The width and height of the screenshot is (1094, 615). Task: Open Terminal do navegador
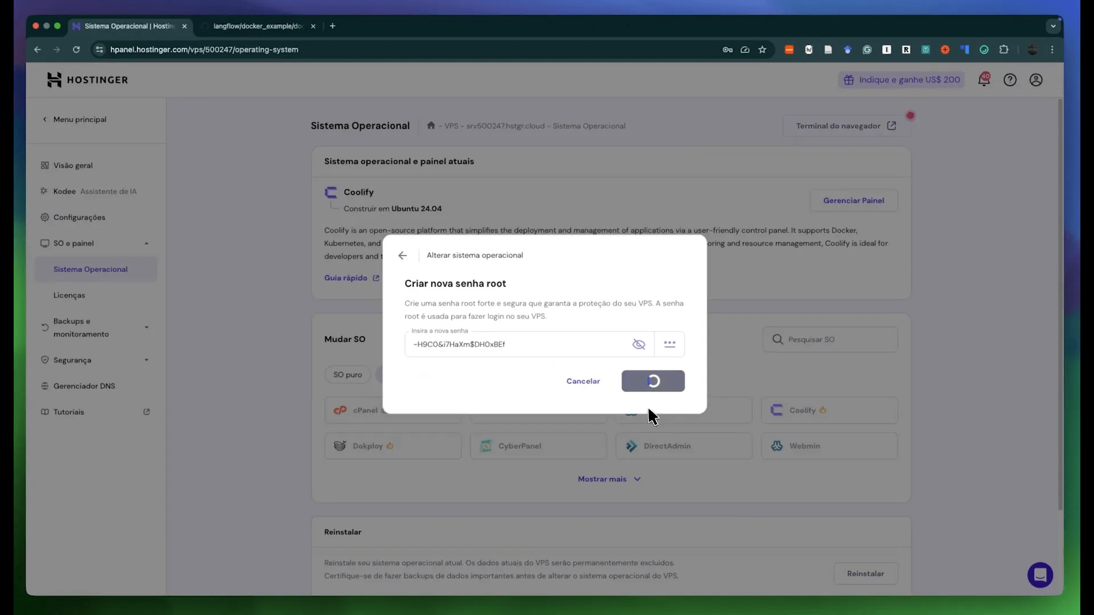tap(846, 126)
